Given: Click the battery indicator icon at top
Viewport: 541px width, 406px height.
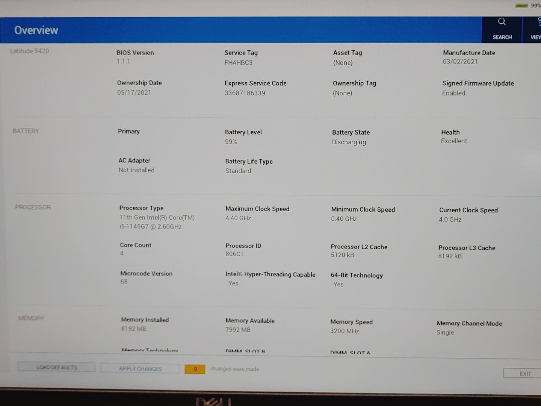Looking at the screenshot, I should pyautogui.click(x=521, y=6).
